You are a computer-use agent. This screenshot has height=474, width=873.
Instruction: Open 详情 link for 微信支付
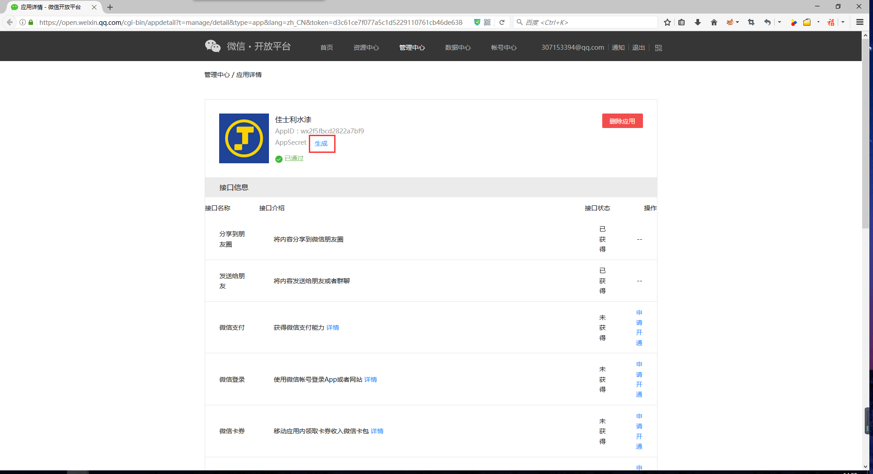click(x=333, y=327)
